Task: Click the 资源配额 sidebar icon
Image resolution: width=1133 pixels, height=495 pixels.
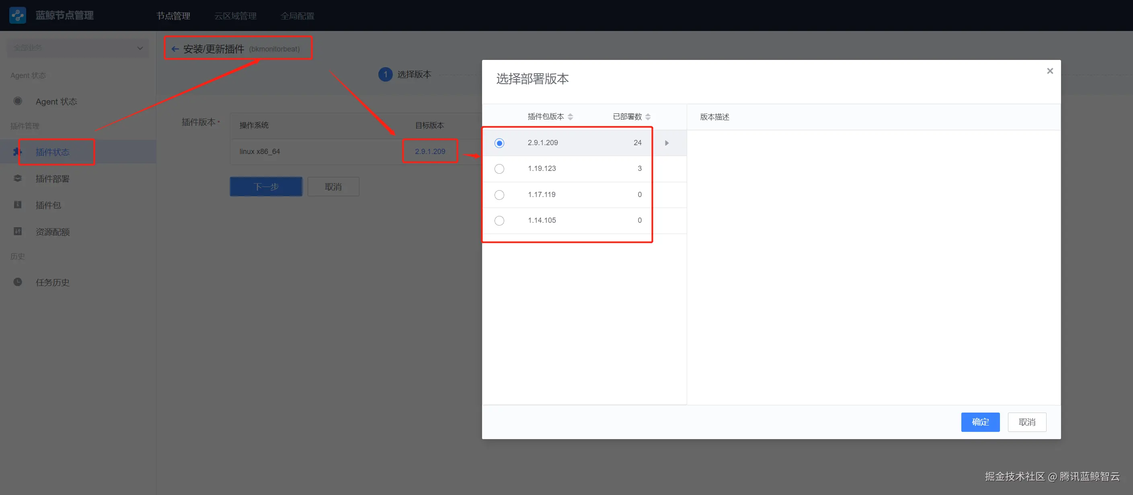Action: pos(18,232)
